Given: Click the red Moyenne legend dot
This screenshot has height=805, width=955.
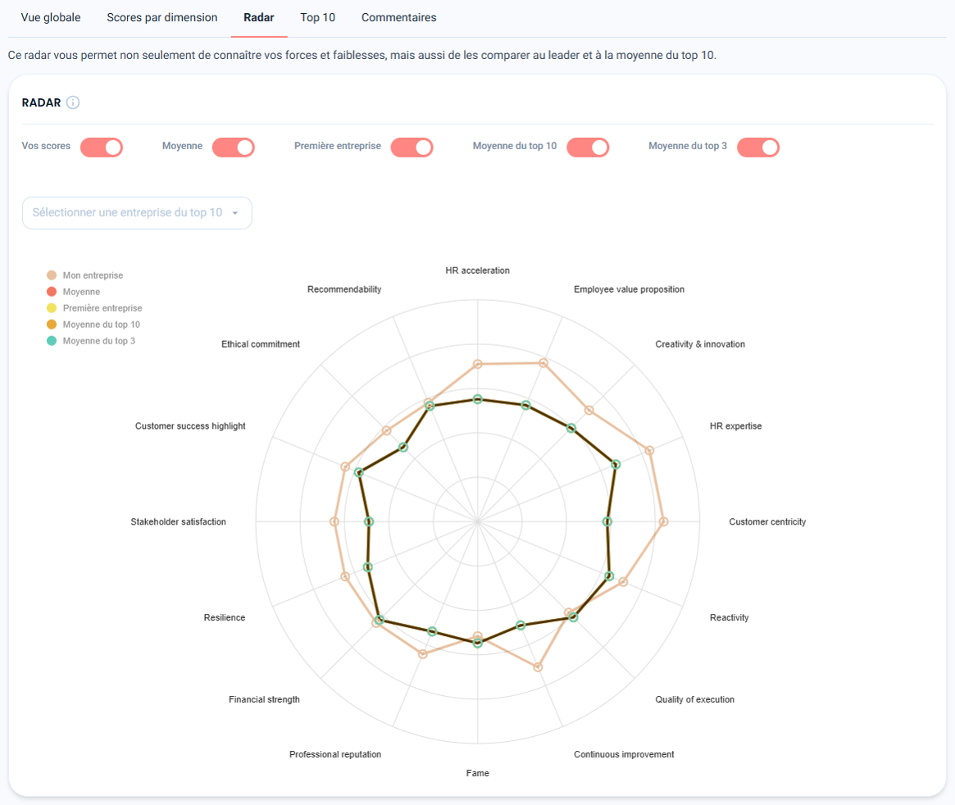Looking at the screenshot, I should pos(52,292).
